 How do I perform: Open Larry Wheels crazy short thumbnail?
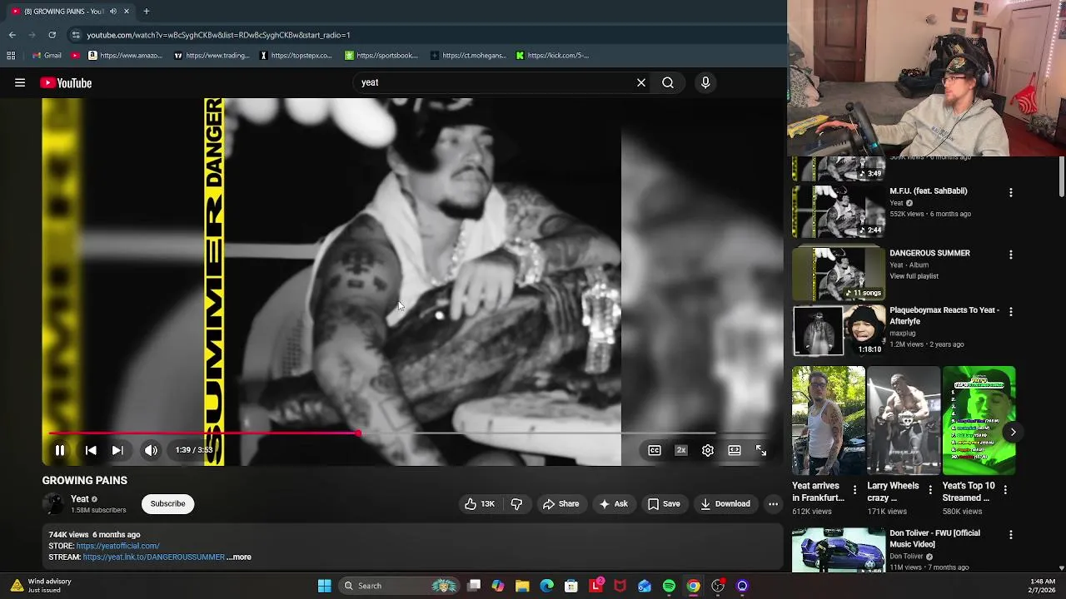tap(904, 420)
